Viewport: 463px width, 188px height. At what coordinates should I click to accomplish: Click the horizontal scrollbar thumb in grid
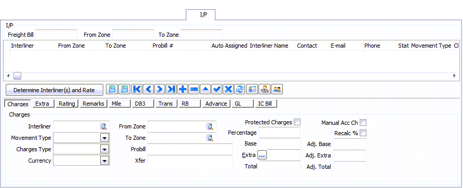pyautogui.click(x=17, y=76)
